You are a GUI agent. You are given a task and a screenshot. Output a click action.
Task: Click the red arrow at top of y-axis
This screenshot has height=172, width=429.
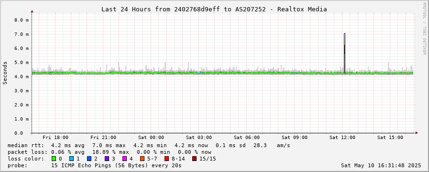click(x=32, y=11)
